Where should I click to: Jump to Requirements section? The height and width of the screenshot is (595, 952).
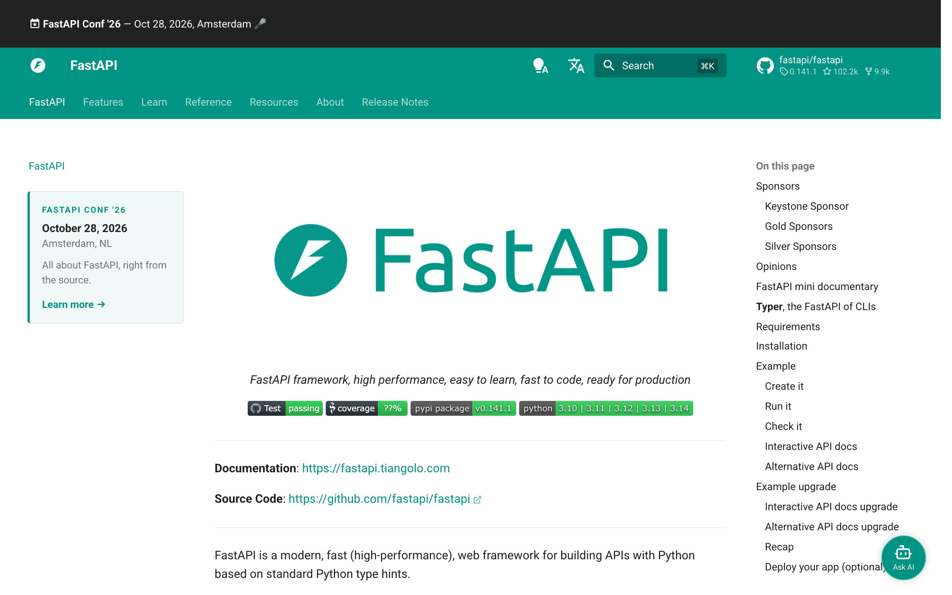788,327
